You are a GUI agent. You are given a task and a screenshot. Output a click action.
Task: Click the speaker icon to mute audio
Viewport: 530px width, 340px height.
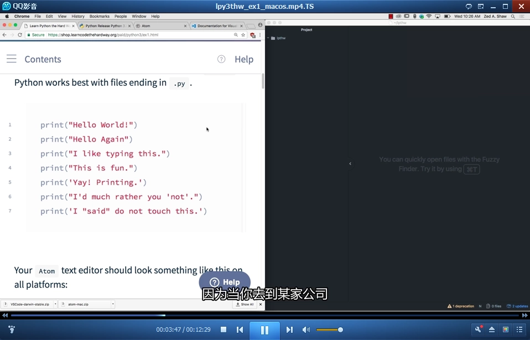coord(305,329)
